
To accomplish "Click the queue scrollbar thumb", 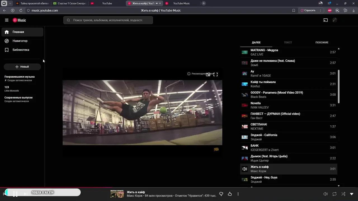I will [x=339, y=87].
